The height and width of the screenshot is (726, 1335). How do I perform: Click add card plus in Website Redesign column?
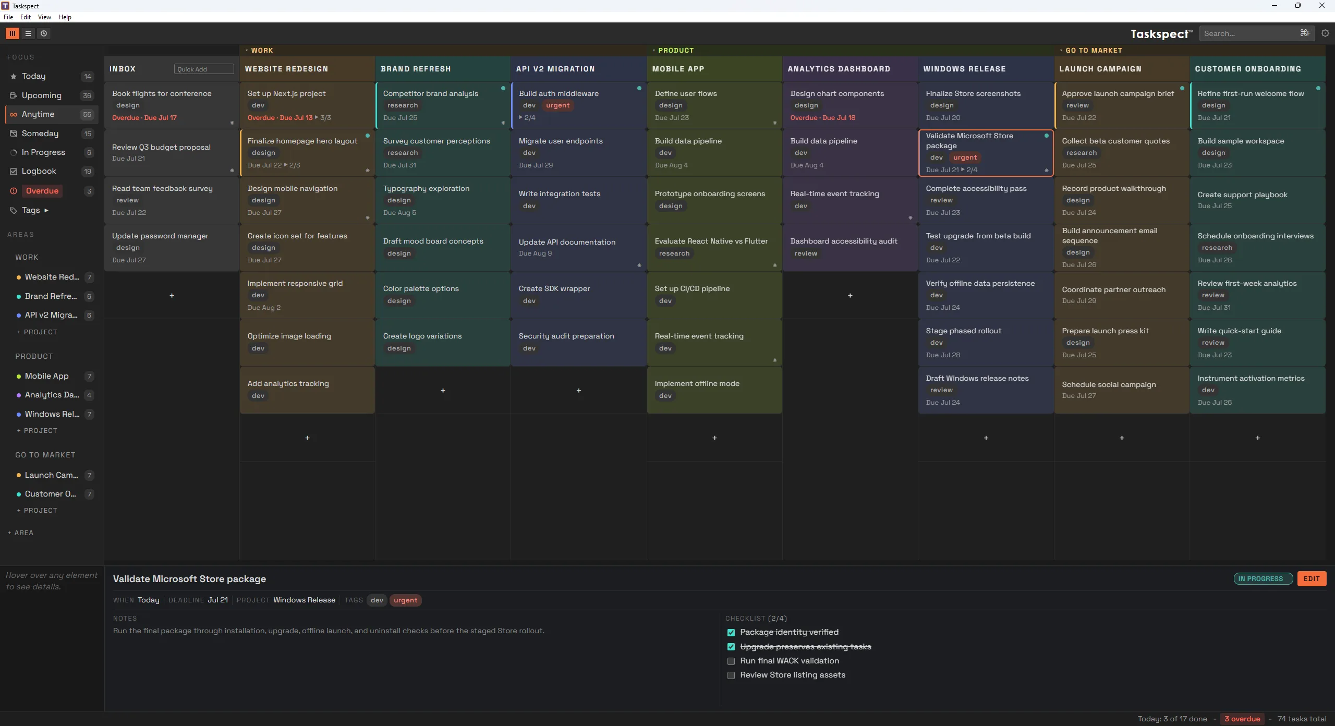click(x=307, y=438)
